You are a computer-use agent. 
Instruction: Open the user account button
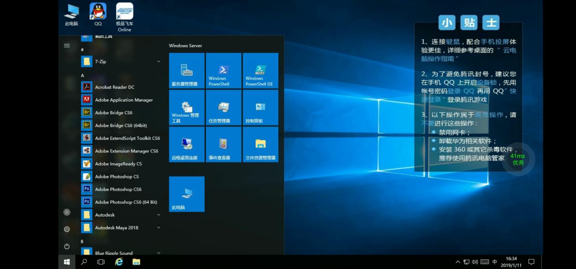(x=67, y=212)
